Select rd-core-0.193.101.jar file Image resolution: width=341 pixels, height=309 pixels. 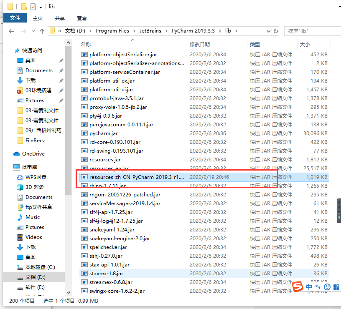115,142
